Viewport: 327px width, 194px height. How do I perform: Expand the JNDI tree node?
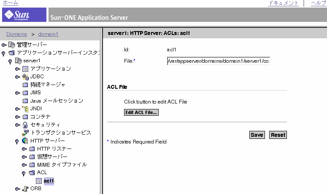click(x=18, y=109)
